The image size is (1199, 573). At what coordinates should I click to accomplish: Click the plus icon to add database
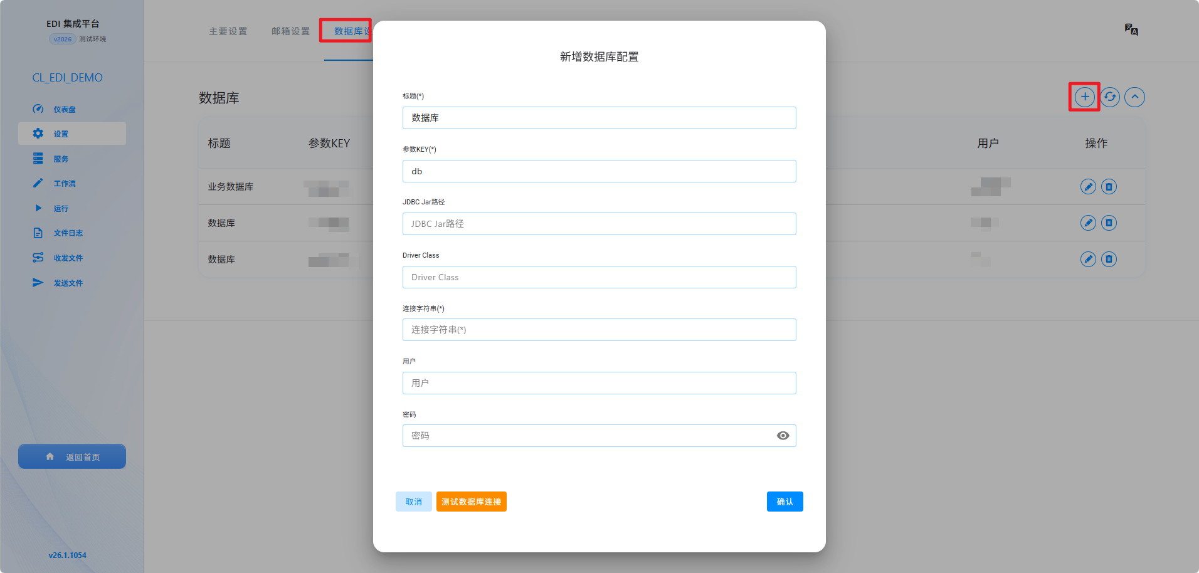click(1085, 97)
